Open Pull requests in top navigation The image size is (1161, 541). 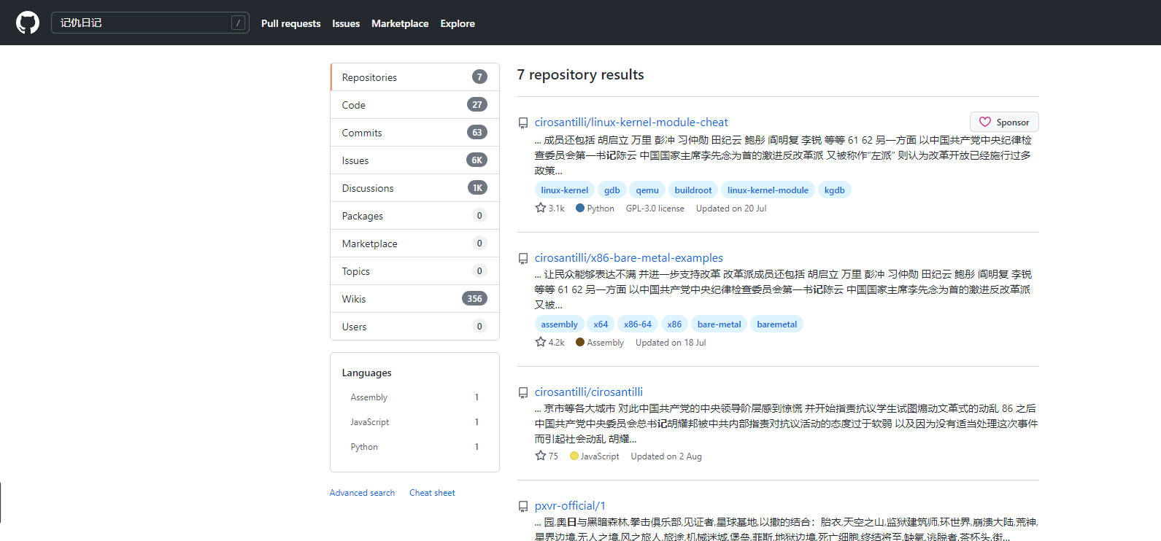(290, 23)
